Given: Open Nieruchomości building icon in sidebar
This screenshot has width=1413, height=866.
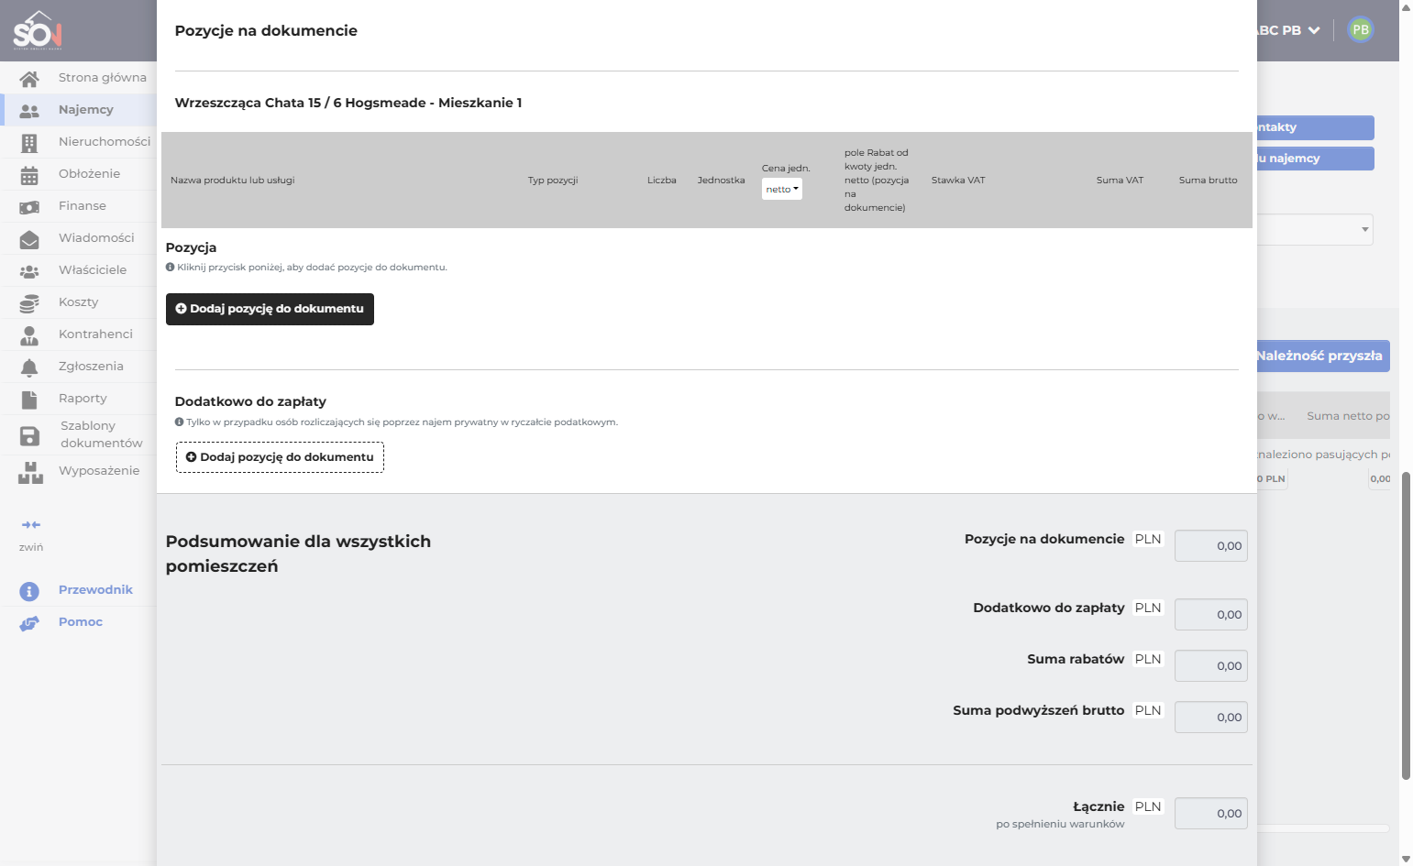Looking at the screenshot, I should 29,143.
